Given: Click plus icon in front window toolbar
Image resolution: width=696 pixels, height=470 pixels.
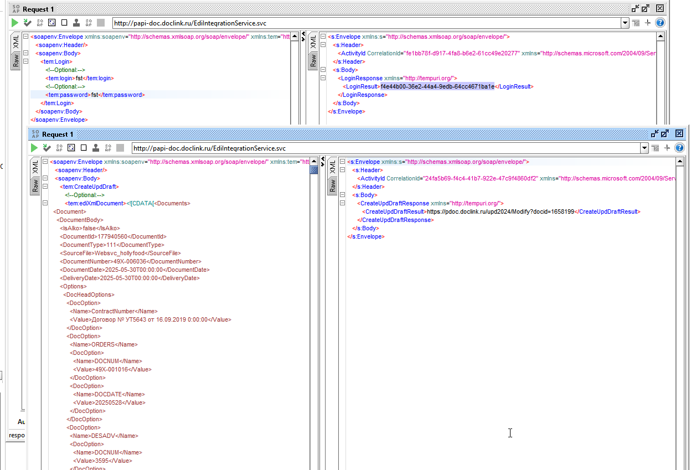Looking at the screenshot, I should tap(667, 148).
